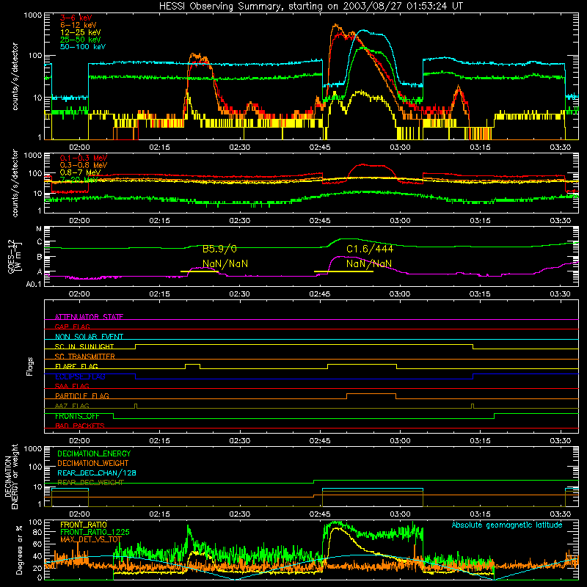Click the GOES-12 axis label

[15, 256]
